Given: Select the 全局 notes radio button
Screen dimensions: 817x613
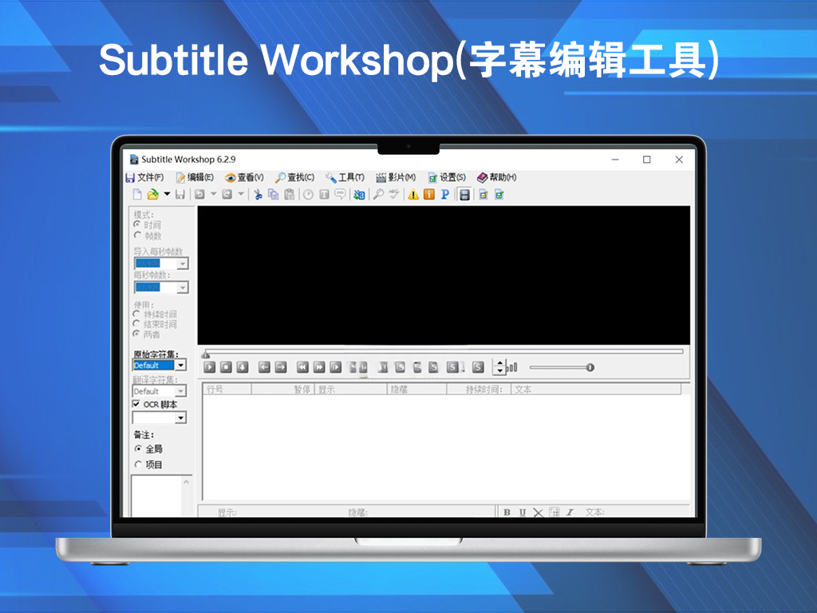Looking at the screenshot, I should tap(139, 449).
